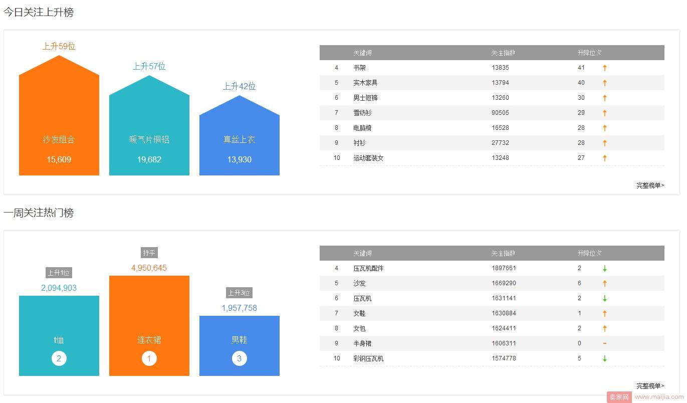This screenshot has width=687, height=403.
Task: Click the value 1,957,758 above 男鞋
Action: pyautogui.click(x=240, y=308)
